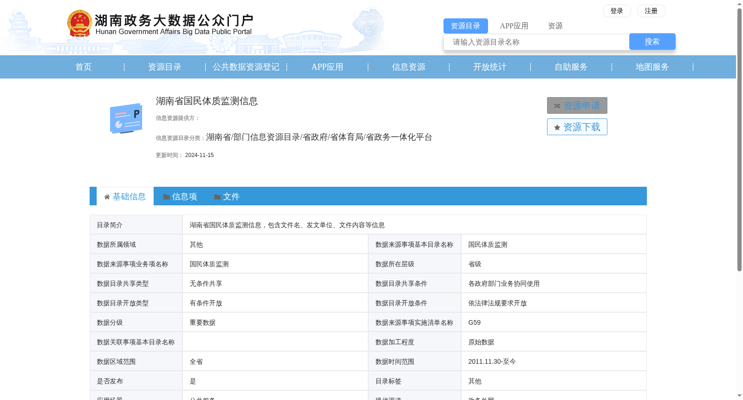Open 地图服务 in navigation bar
The width and height of the screenshot is (743, 400).
coord(652,67)
